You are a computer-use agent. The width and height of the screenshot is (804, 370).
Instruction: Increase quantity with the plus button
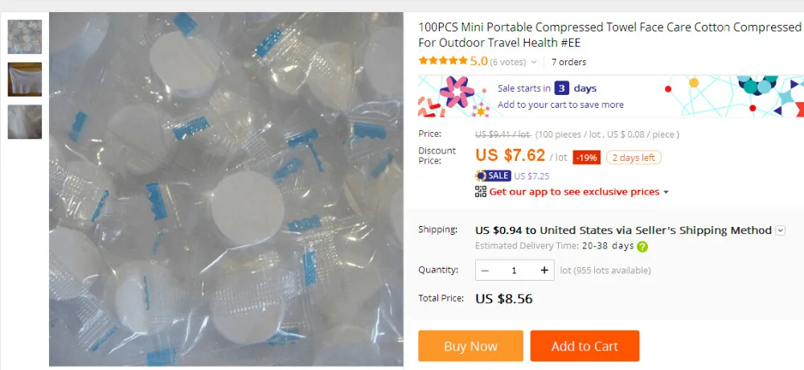pyautogui.click(x=544, y=270)
